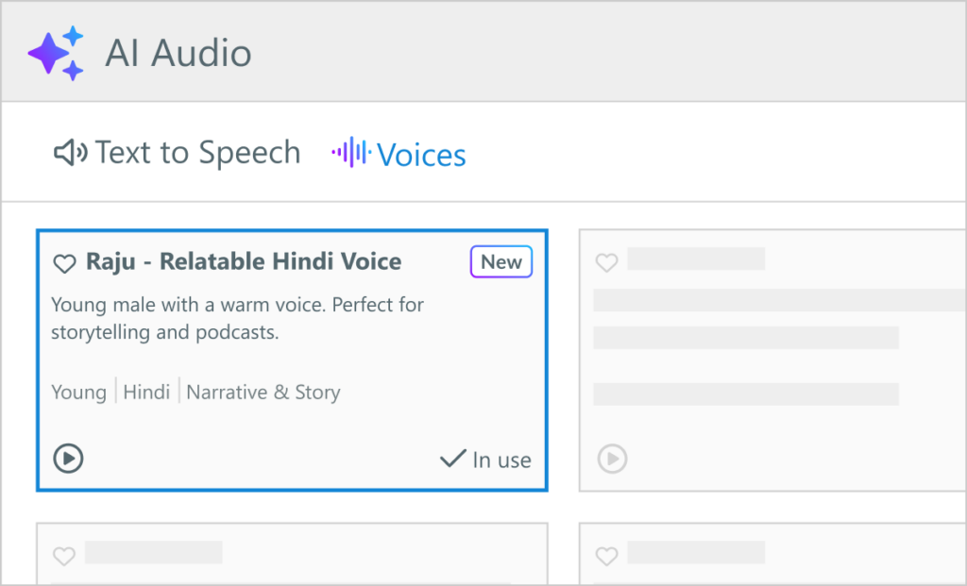Screen dimensions: 967x586
Task: Click the Hindi language tag
Action: click(x=146, y=392)
